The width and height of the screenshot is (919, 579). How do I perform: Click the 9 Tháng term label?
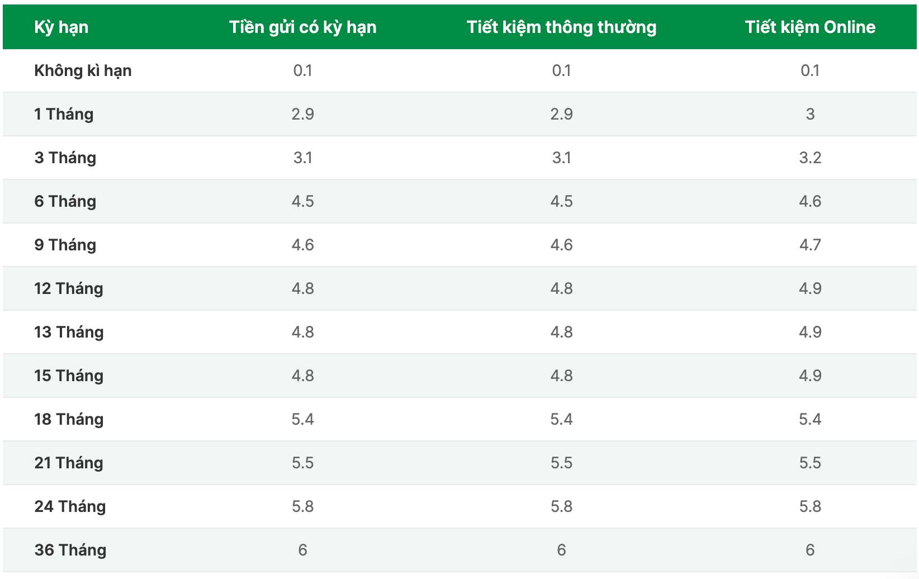click(65, 245)
